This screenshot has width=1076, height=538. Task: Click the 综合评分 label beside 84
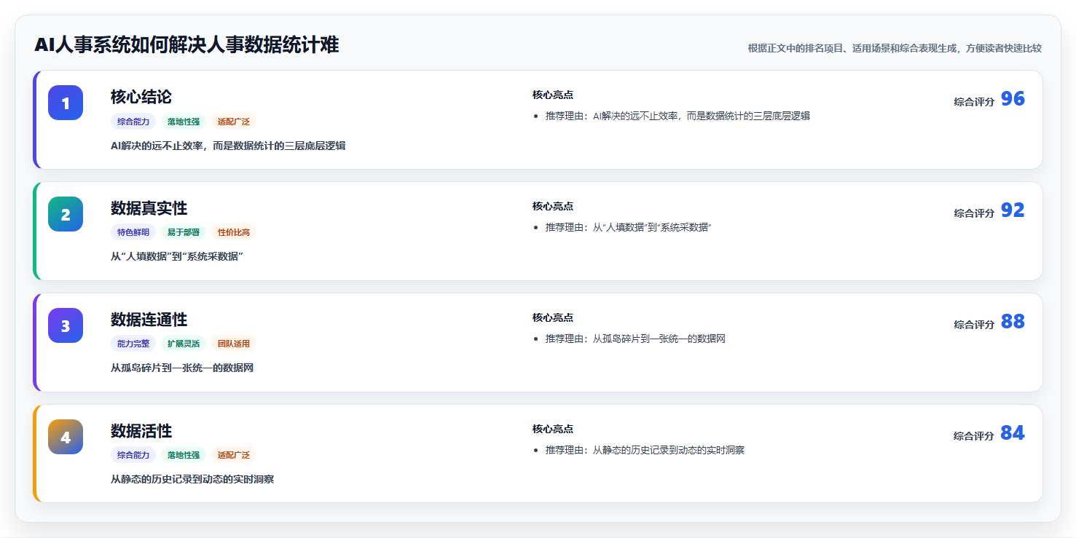[x=974, y=436]
